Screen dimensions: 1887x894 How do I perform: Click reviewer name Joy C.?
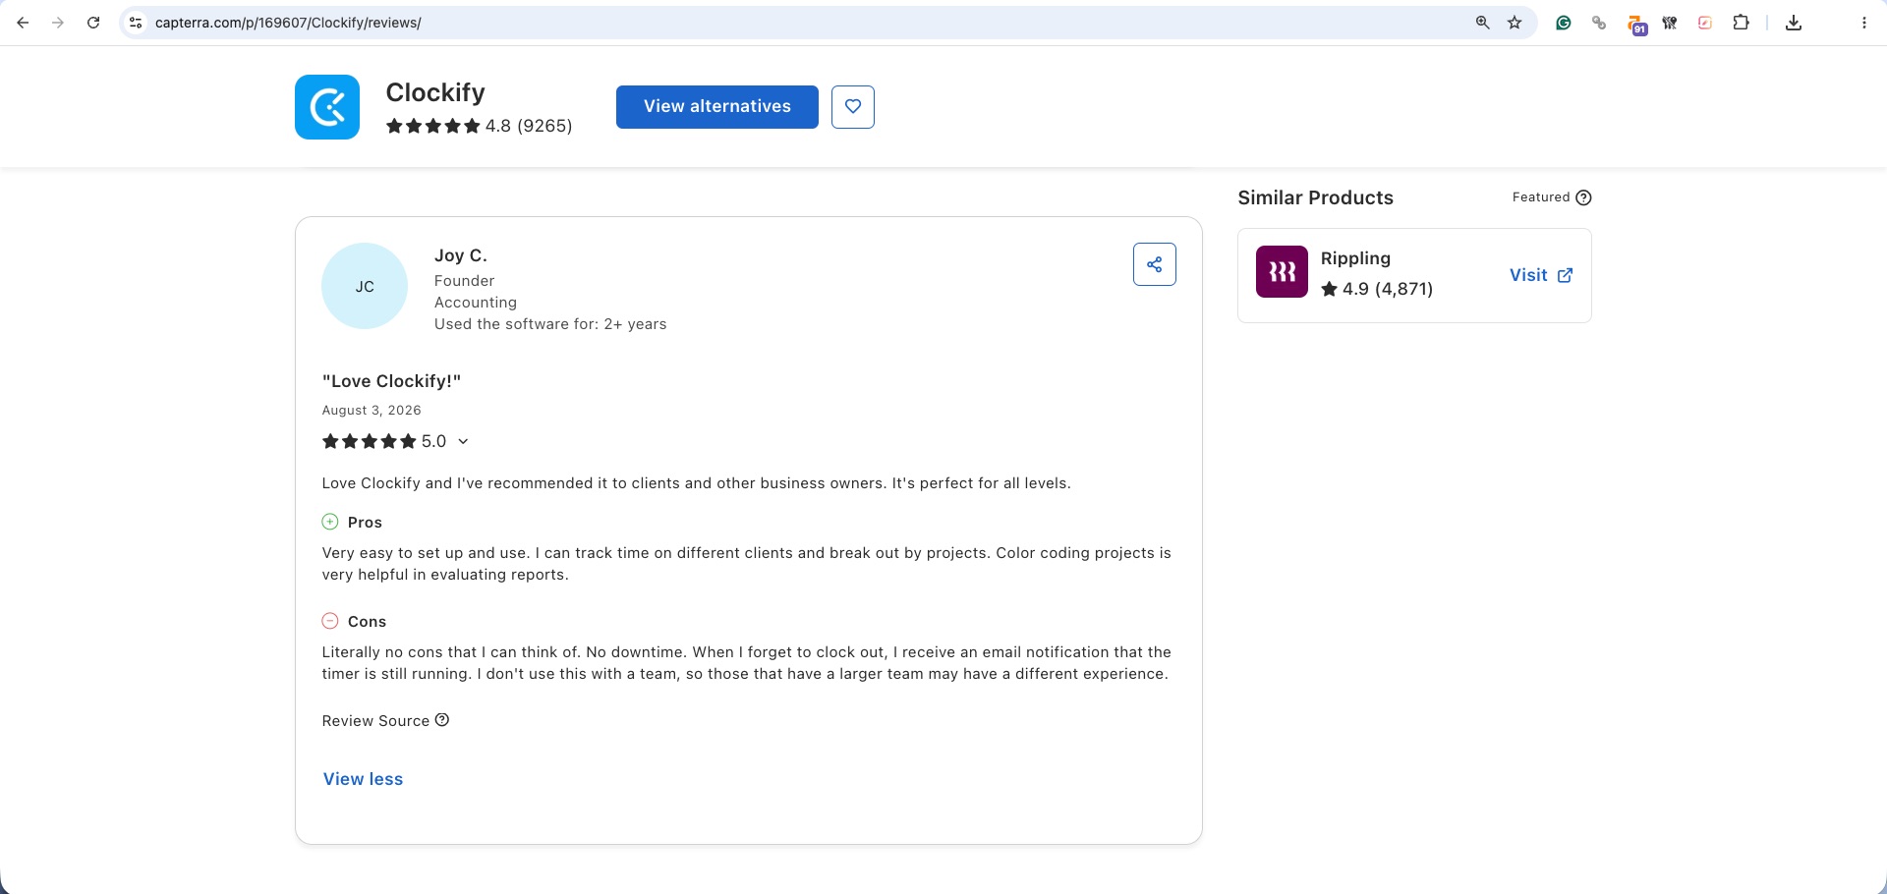tap(461, 255)
